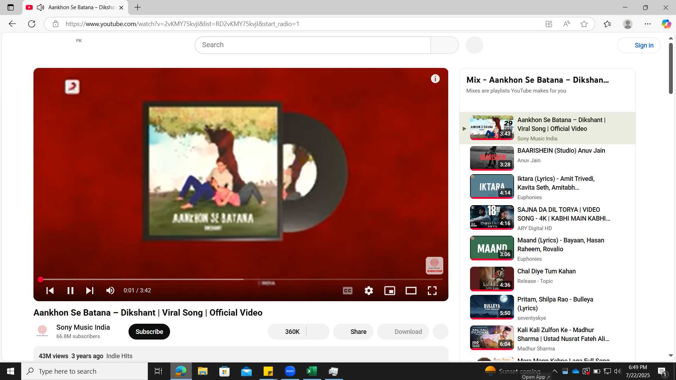The height and width of the screenshot is (380, 676).
Task: Sign in to YouTube
Action: [x=639, y=45]
